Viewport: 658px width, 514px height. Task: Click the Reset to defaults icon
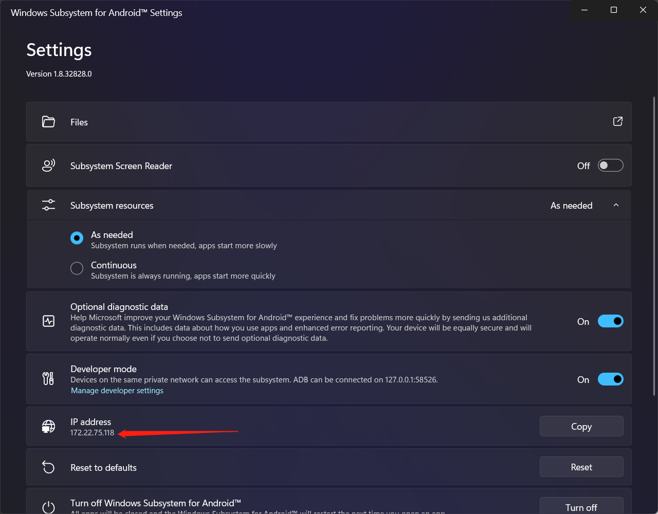[x=48, y=467]
